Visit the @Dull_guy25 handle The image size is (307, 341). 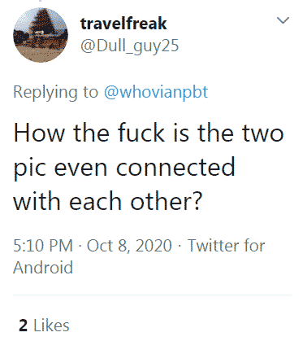(x=129, y=46)
